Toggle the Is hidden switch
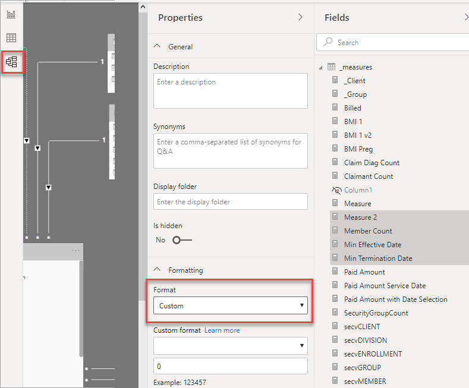The width and height of the screenshot is (469, 388). coord(182,240)
